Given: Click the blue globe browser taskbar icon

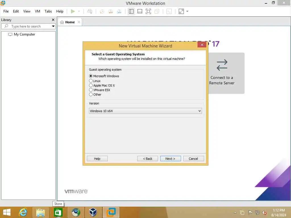Looking at the screenshot, I should click(76, 212).
